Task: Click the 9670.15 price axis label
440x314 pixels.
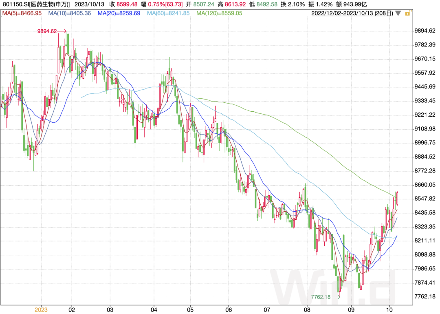Action: coord(425,59)
